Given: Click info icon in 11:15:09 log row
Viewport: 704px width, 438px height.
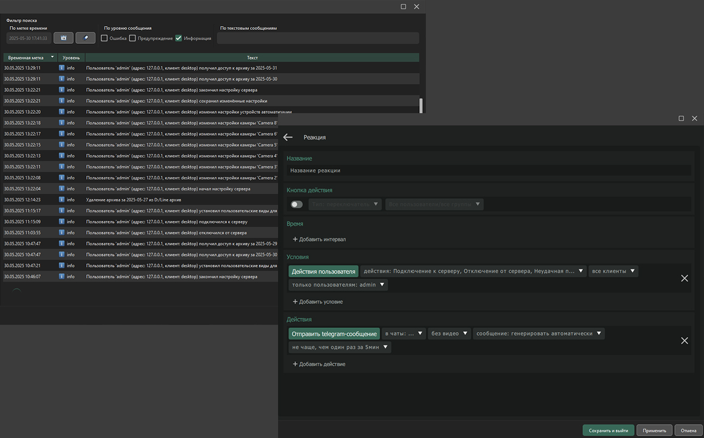Looking at the screenshot, I should pos(62,221).
